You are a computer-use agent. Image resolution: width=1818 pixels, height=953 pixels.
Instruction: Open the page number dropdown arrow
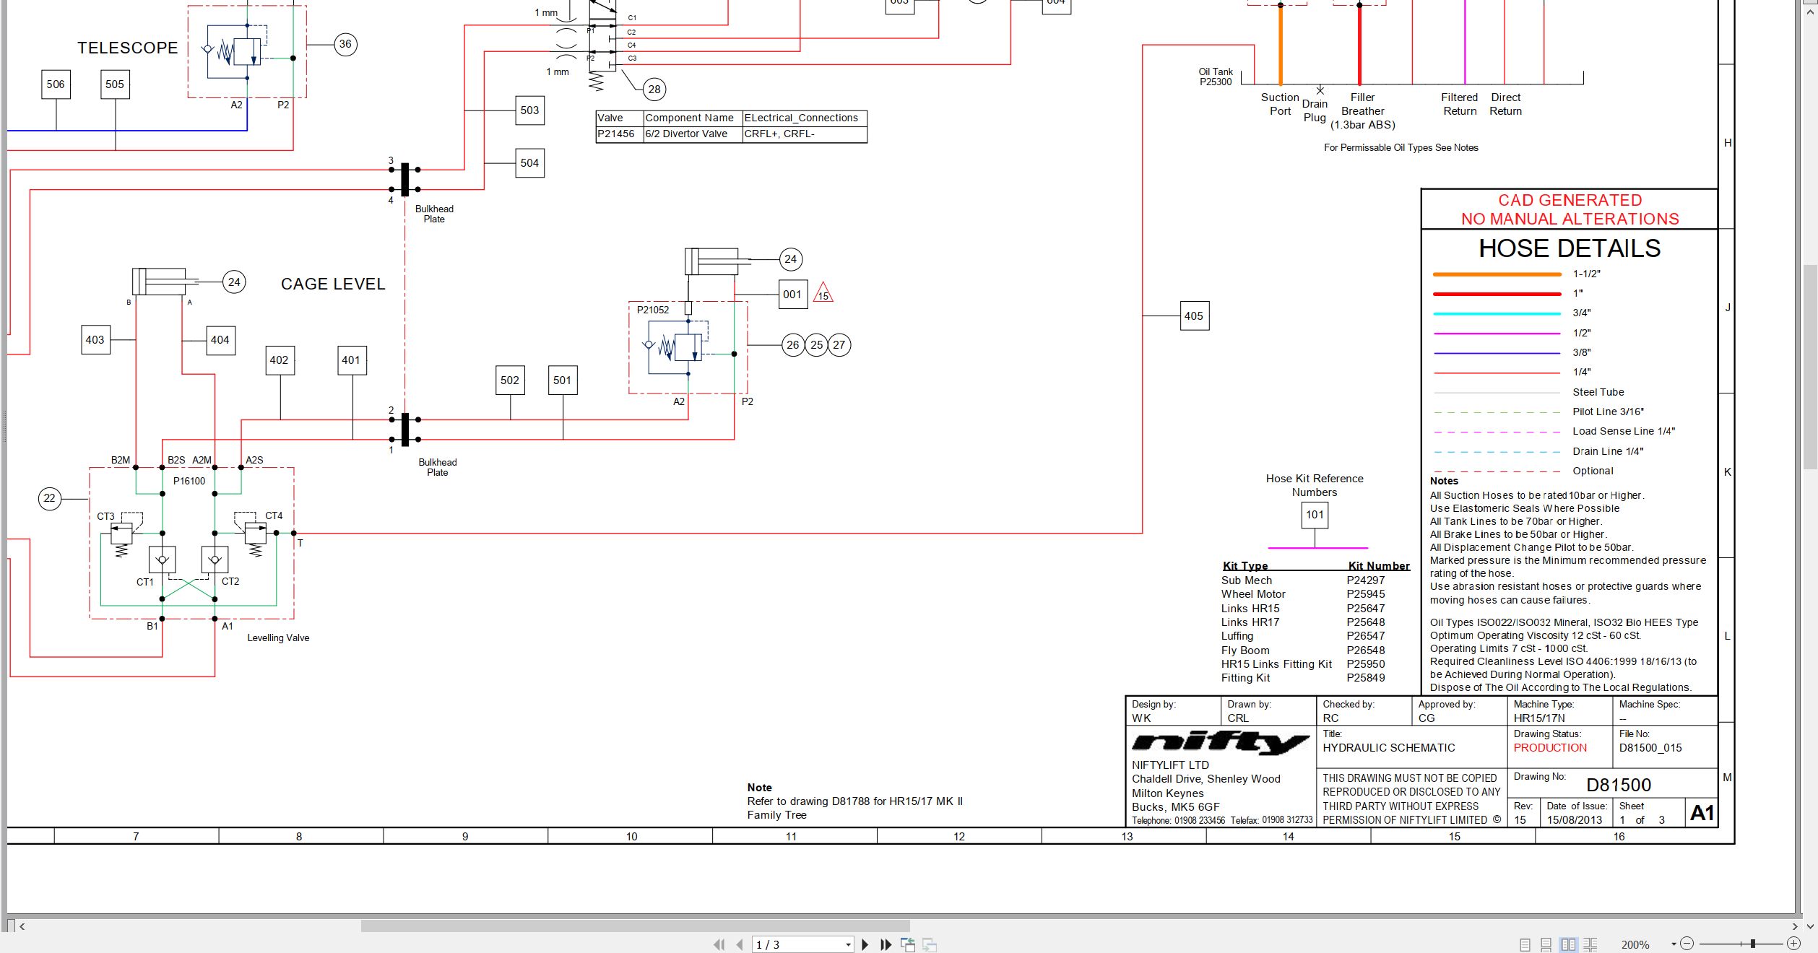point(848,945)
